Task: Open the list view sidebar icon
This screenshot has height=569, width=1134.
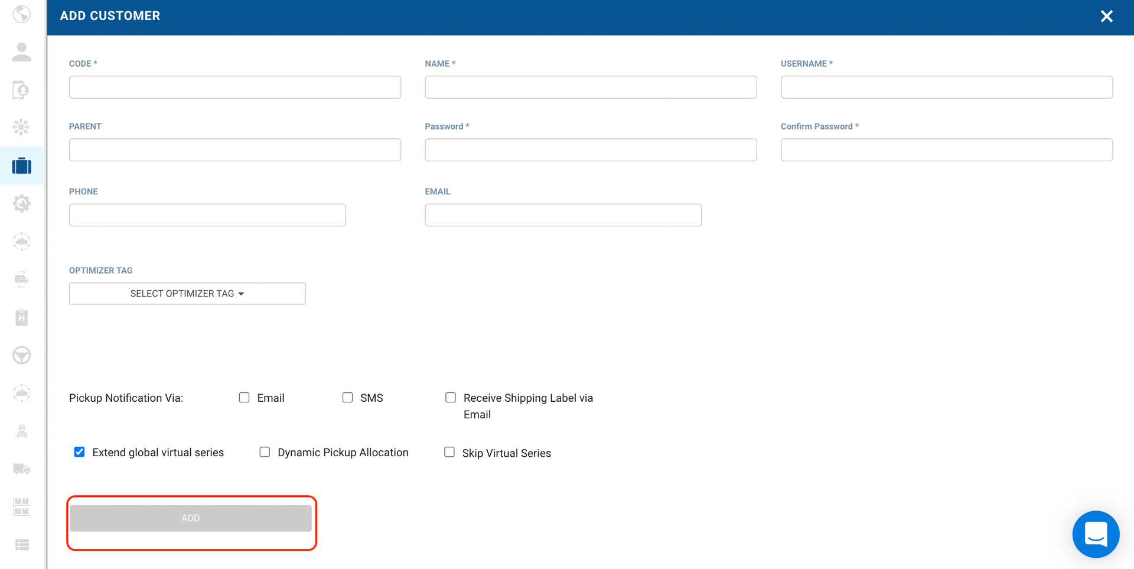Action: pyautogui.click(x=22, y=544)
